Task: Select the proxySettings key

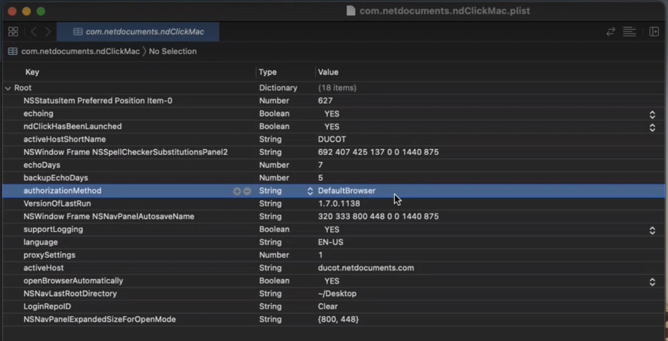Action: [49, 256]
